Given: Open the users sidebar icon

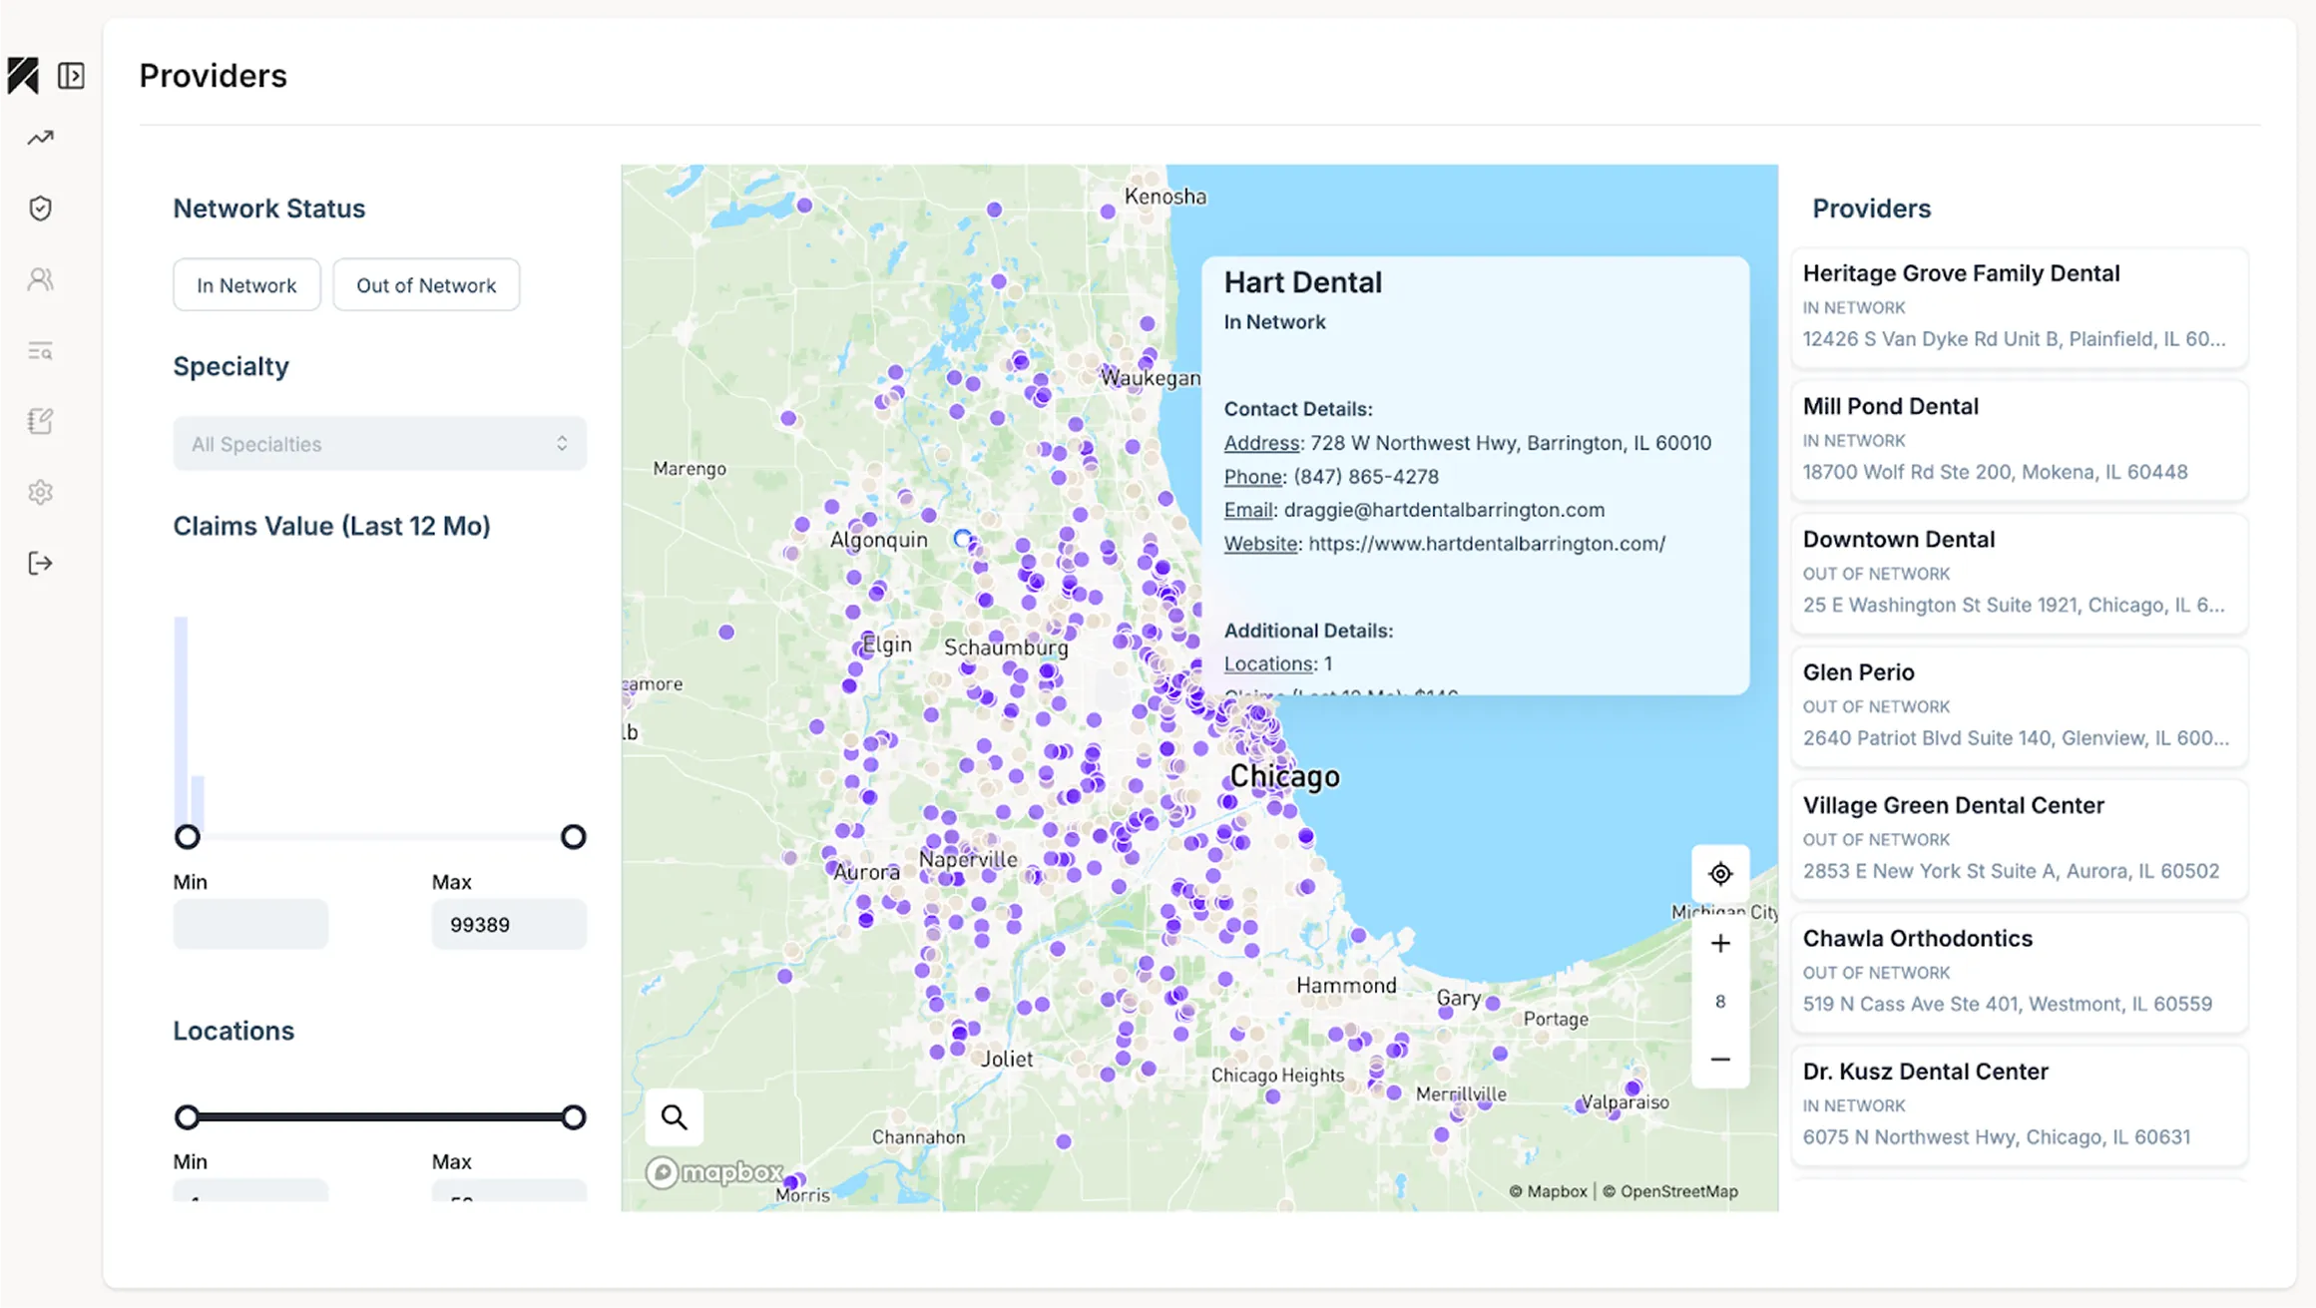Looking at the screenshot, I should [x=40, y=279].
